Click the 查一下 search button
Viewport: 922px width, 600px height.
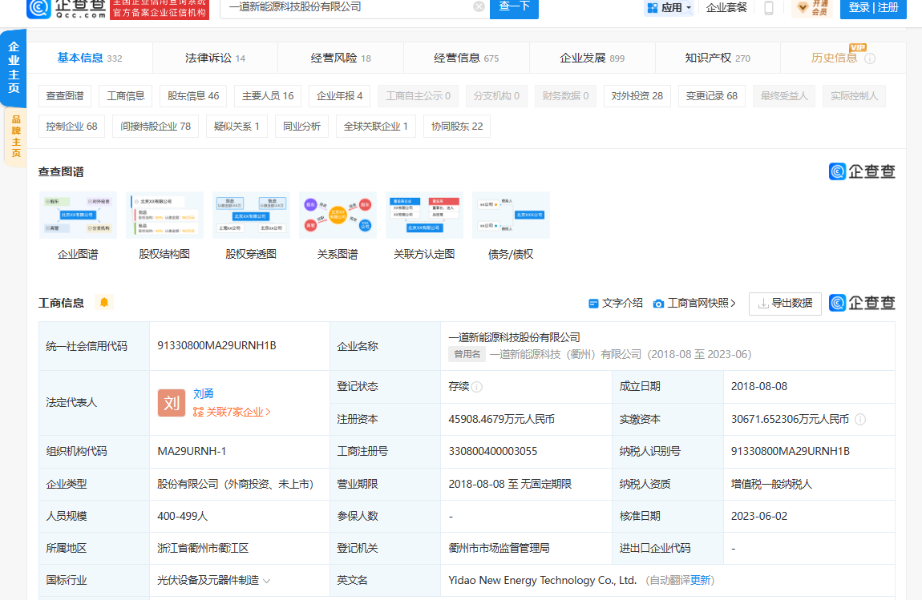(x=514, y=7)
